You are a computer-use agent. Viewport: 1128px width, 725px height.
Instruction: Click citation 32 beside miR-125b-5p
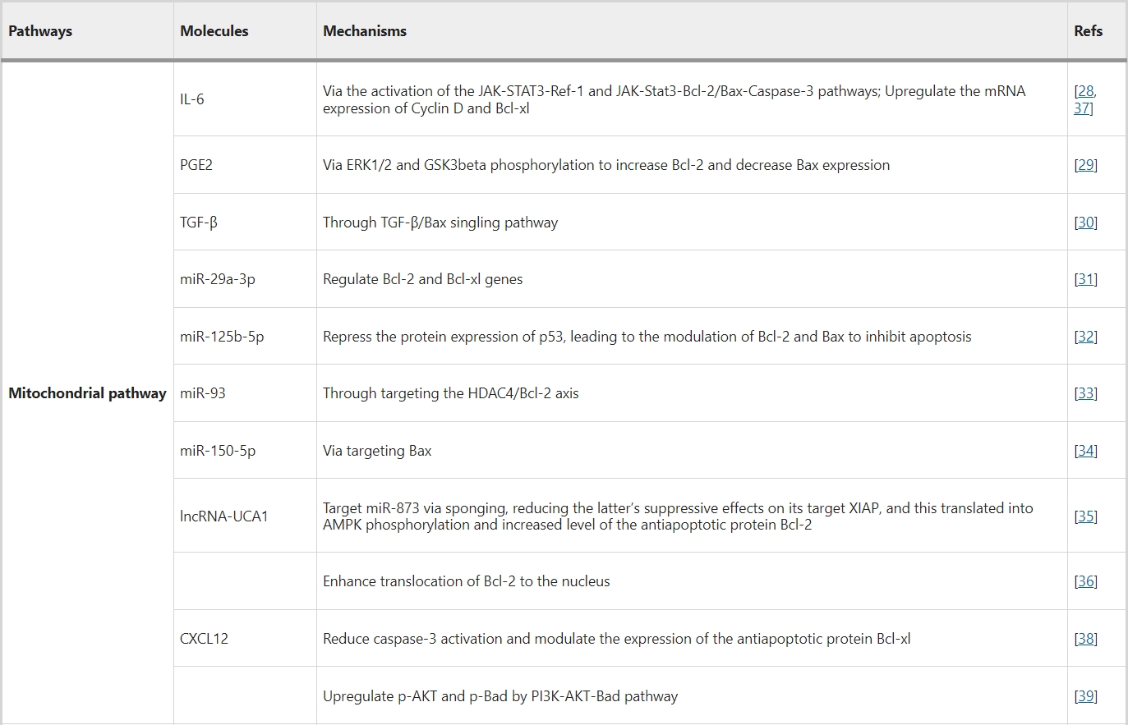click(x=1085, y=337)
